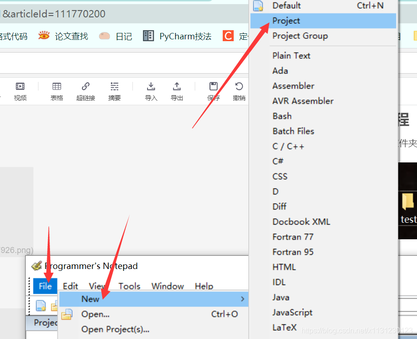This screenshot has height=339, width=417.
Task: Select Project Group entry
Action: (323, 36)
